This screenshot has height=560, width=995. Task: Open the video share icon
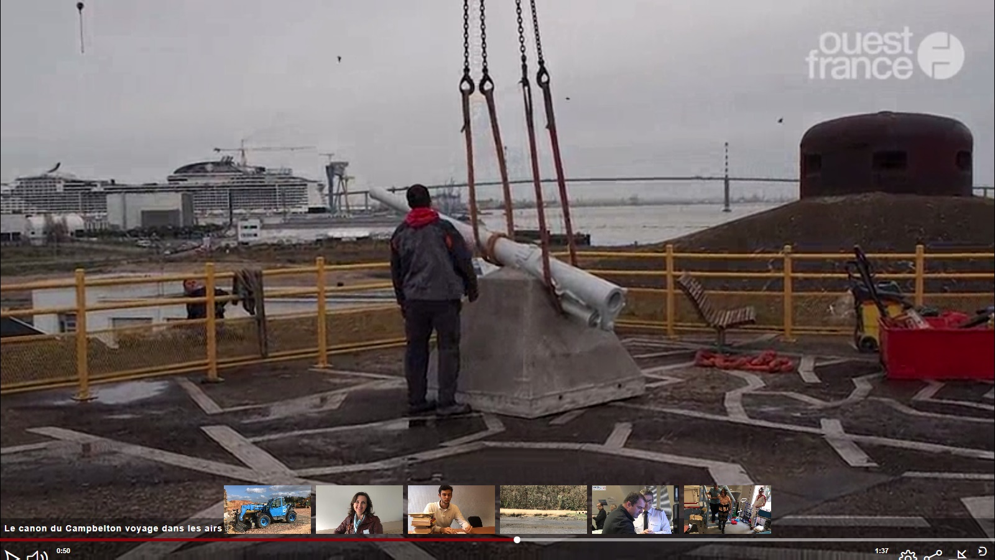coord(933,555)
